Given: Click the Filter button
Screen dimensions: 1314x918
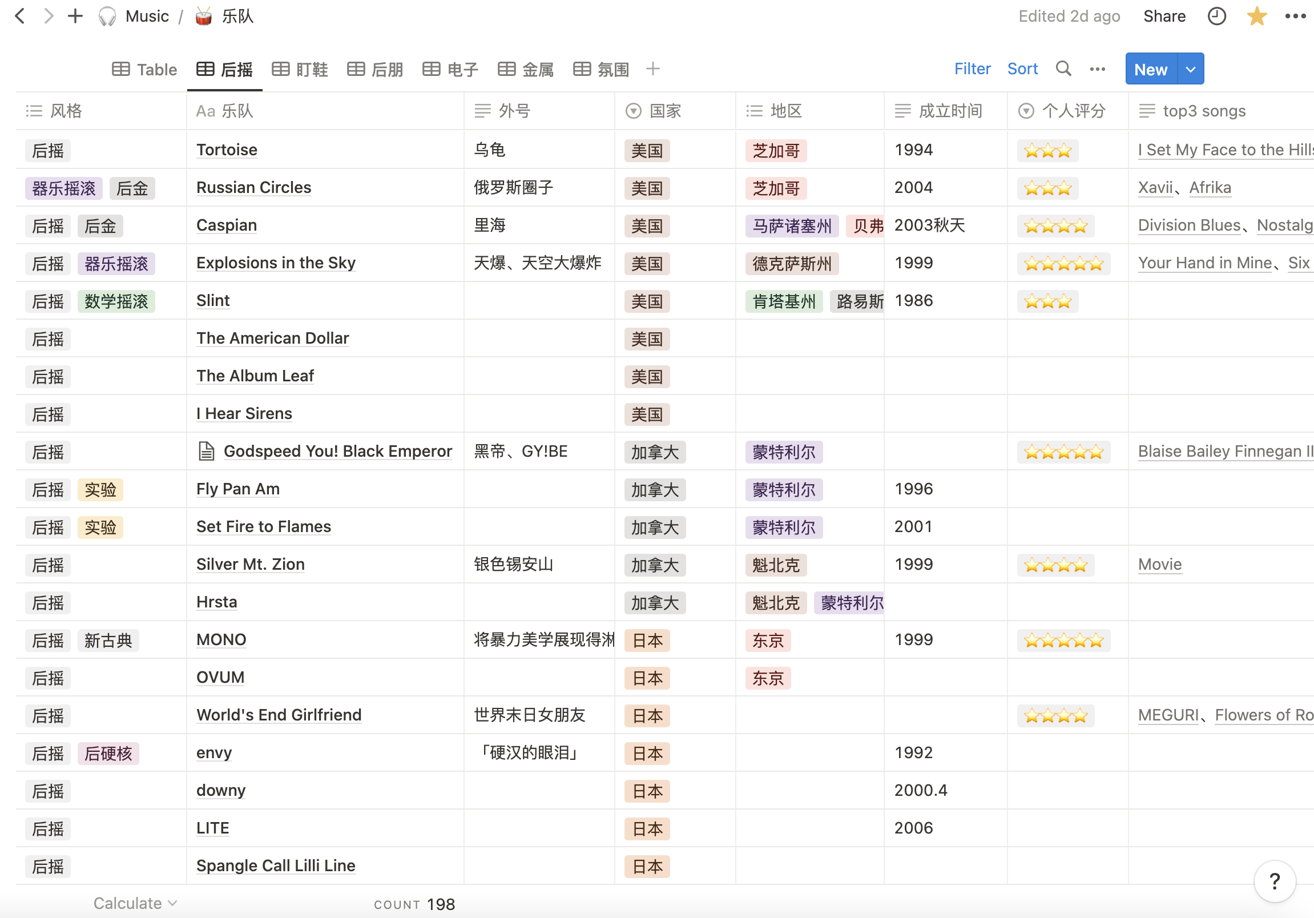Looking at the screenshot, I should coord(972,69).
